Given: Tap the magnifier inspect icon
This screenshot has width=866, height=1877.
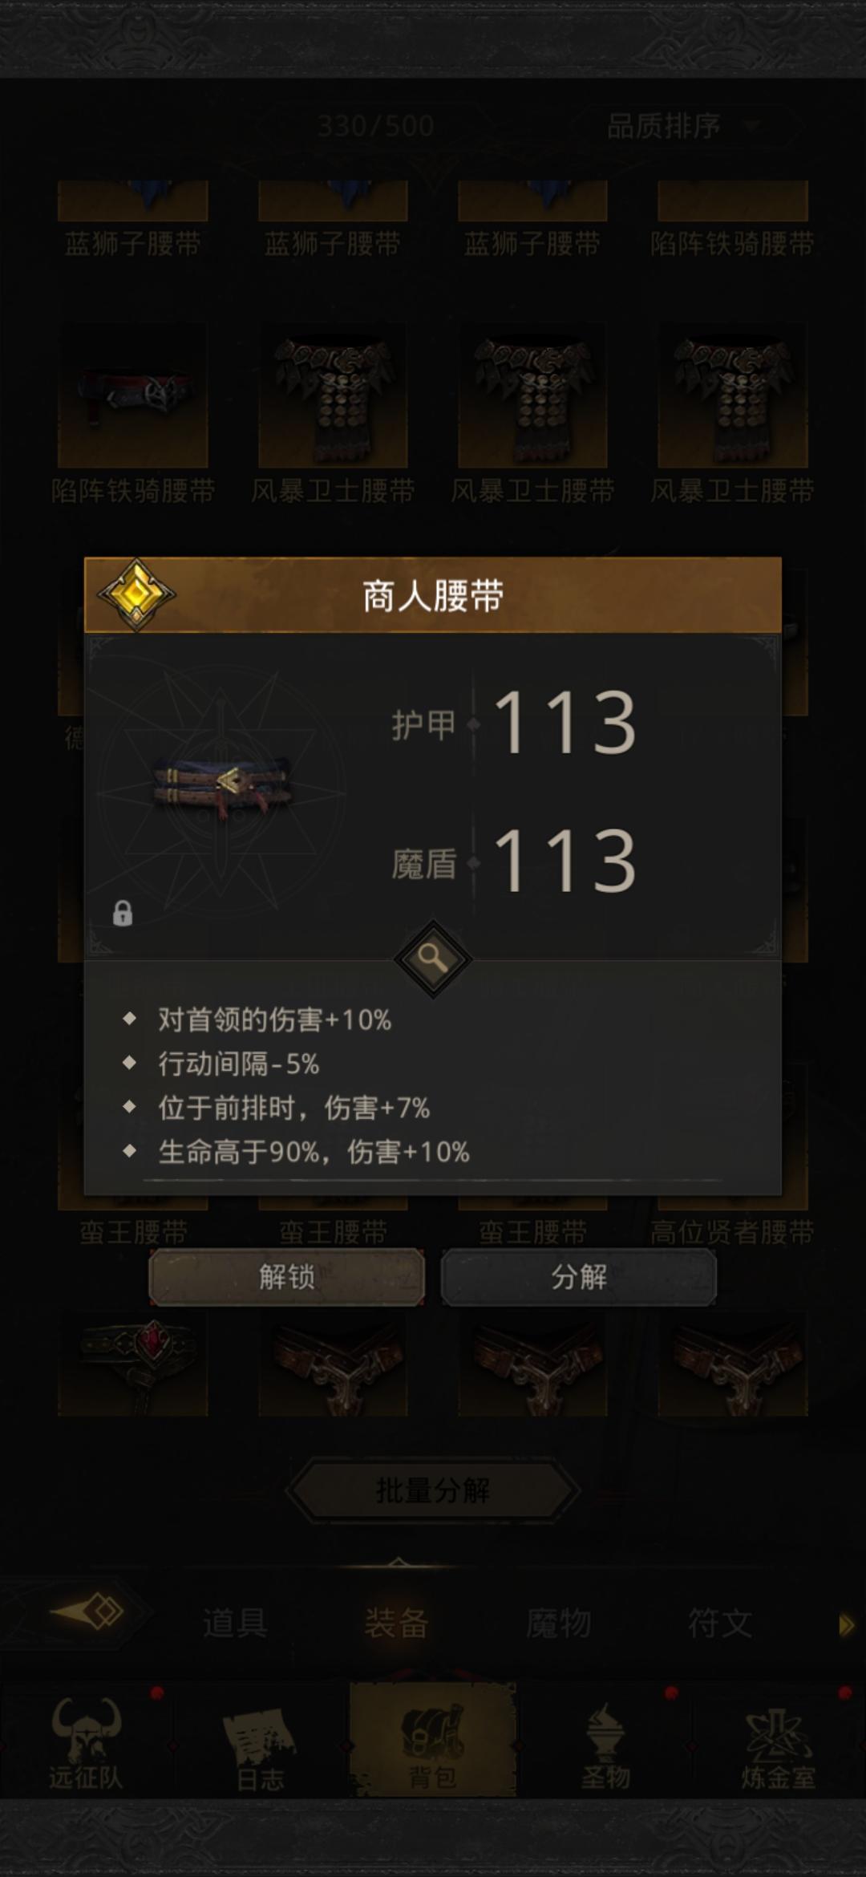Looking at the screenshot, I should 432,959.
